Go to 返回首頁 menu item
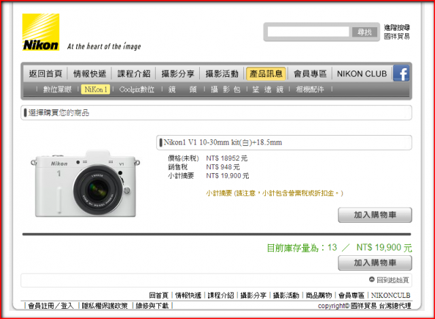This screenshot has height=319, width=435. click(x=46, y=74)
